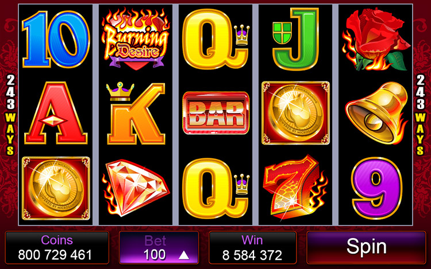Viewport: 431px width, 269px height.
Task: Expand bet options with the up arrow
Action: (x=184, y=256)
